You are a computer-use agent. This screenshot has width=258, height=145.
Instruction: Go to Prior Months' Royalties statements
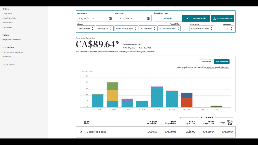[x=13, y=52]
